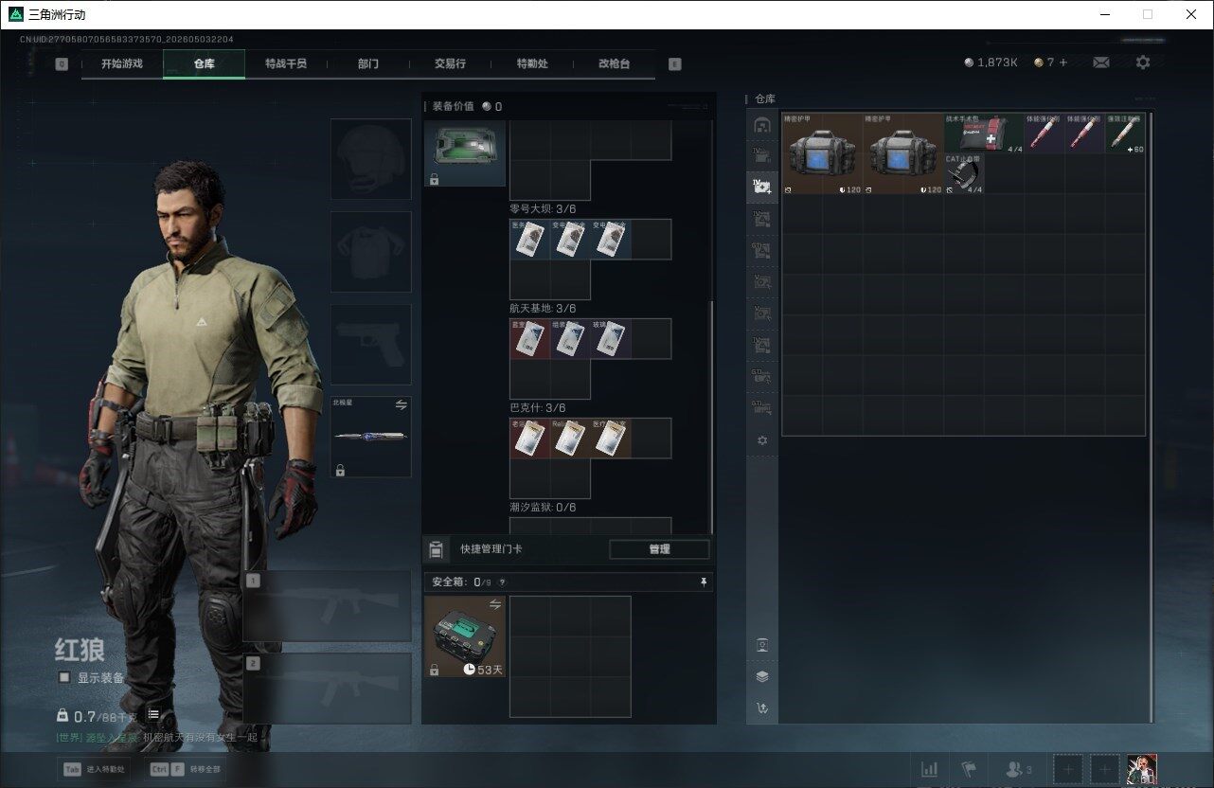Select the 仓库 tab
The width and height of the screenshot is (1214, 788).
coord(204,64)
